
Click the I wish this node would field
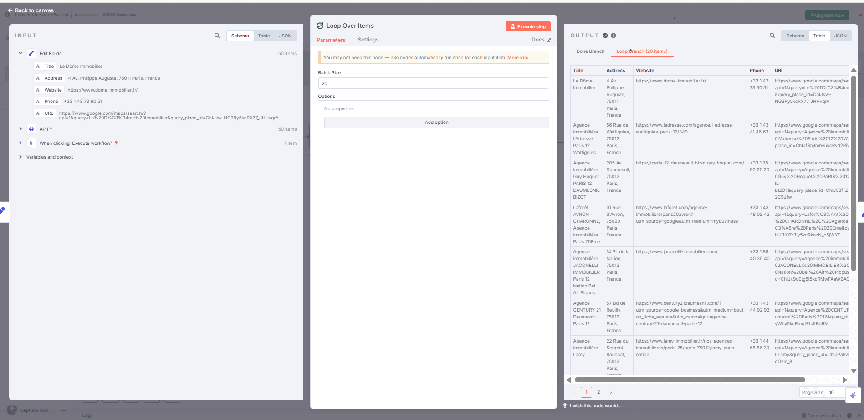click(x=595, y=405)
